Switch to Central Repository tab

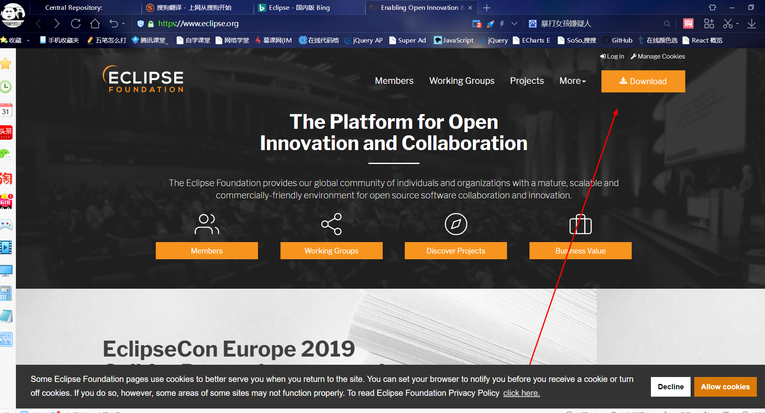(74, 8)
